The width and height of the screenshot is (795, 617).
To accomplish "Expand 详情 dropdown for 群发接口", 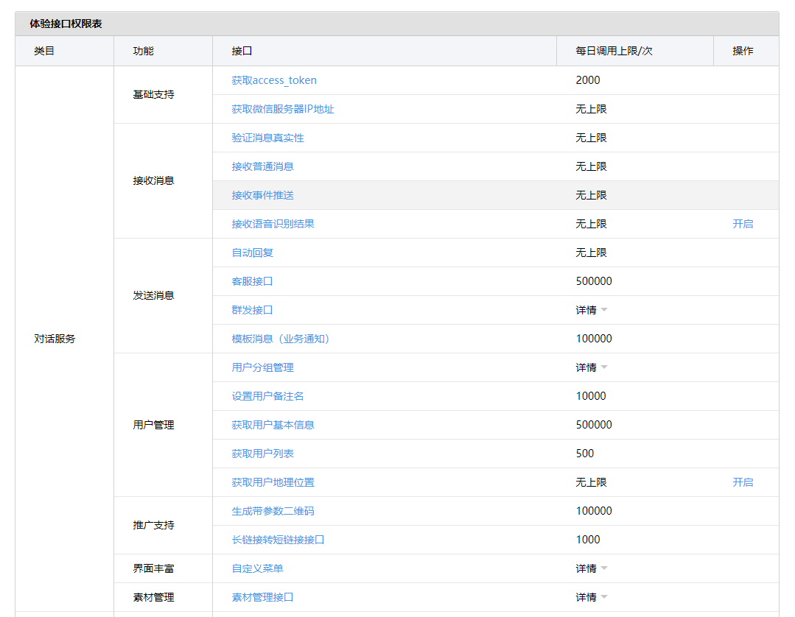I will tap(592, 310).
